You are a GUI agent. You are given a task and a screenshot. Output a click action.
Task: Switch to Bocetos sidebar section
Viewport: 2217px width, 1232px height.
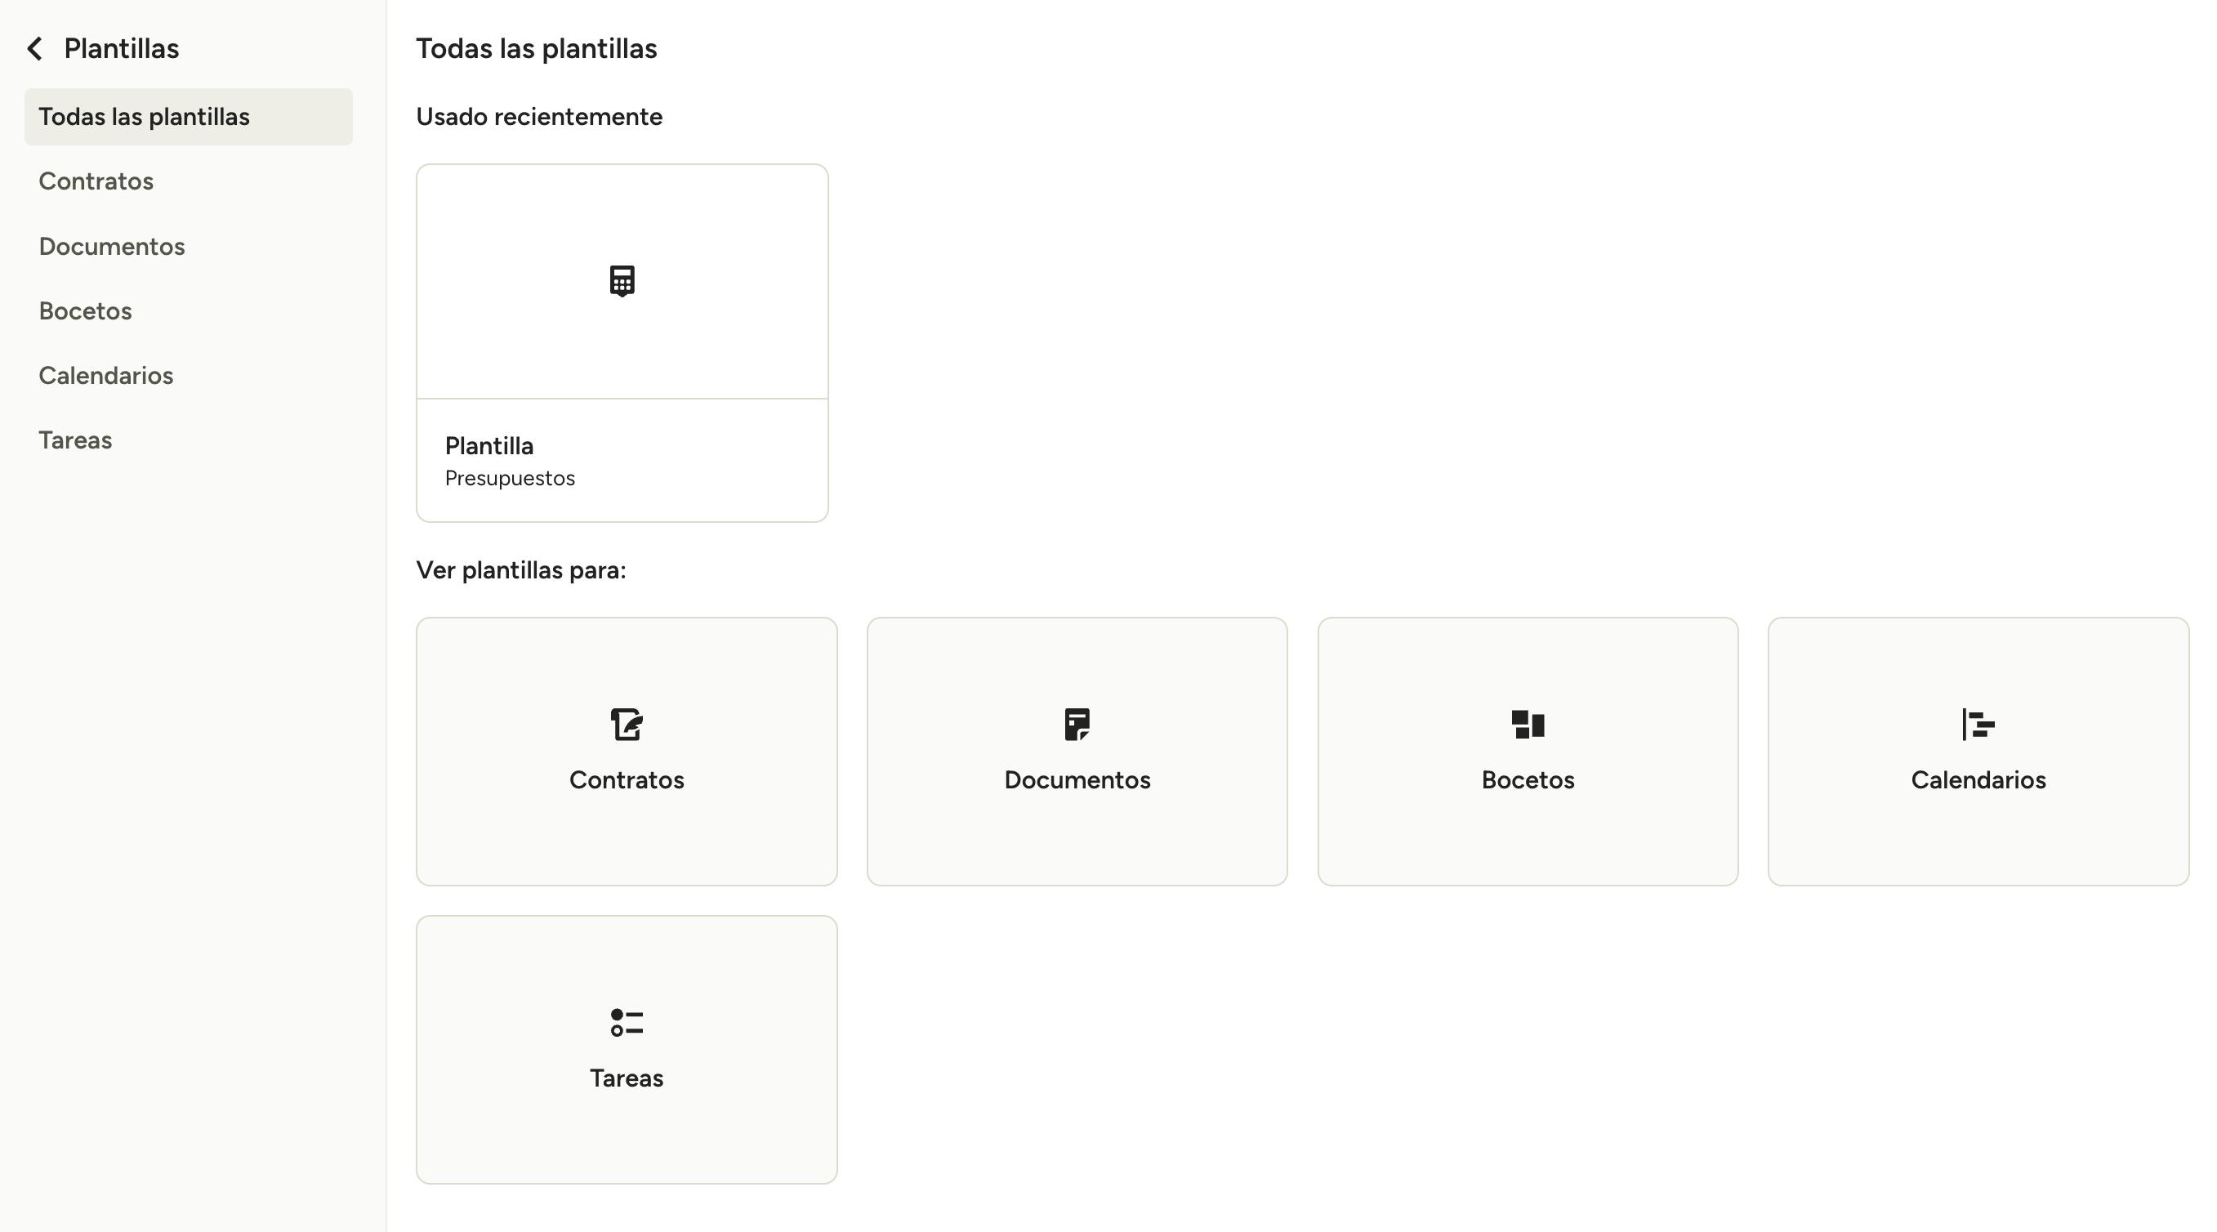click(x=85, y=310)
